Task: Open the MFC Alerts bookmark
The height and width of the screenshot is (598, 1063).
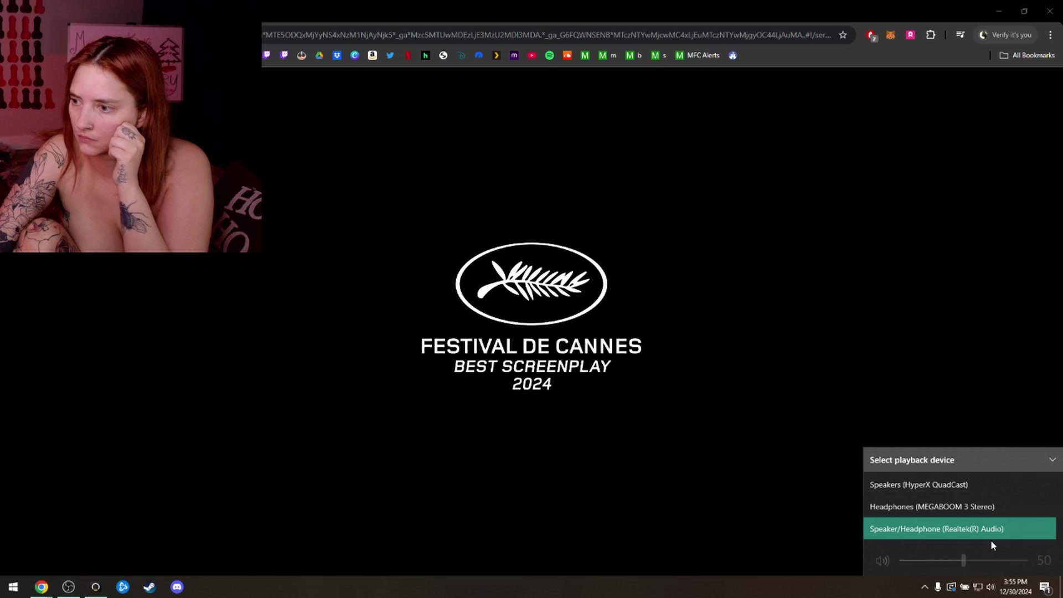Action: pos(698,55)
